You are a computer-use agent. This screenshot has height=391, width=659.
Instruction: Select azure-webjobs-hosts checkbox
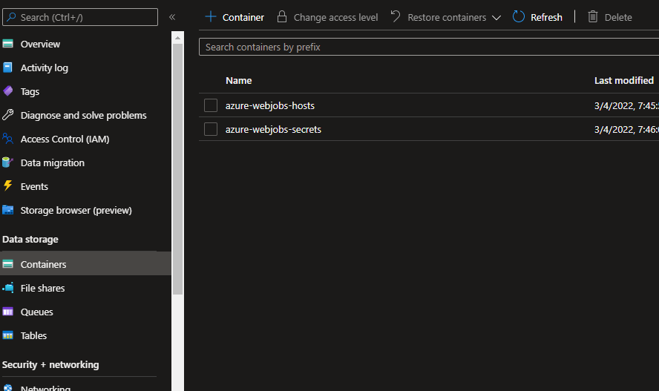pyautogui.click(x=211, y=105)
